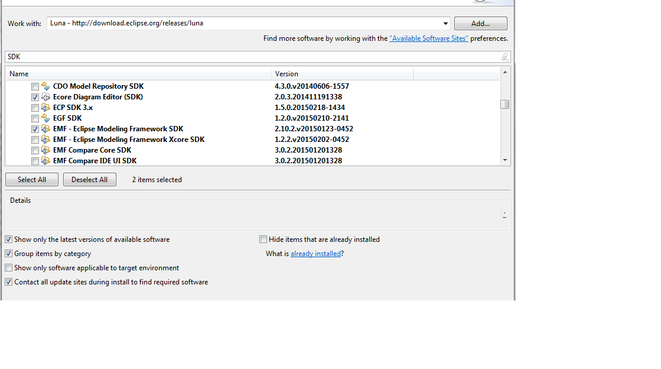Toggle Group items by category checkbox
Viewport: 661px width, 369px height.
(x=8, y=254)
